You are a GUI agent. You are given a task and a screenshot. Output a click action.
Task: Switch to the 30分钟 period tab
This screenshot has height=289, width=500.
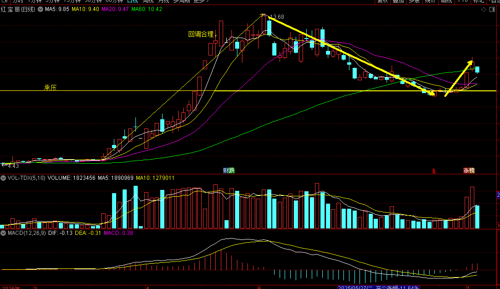93,1
